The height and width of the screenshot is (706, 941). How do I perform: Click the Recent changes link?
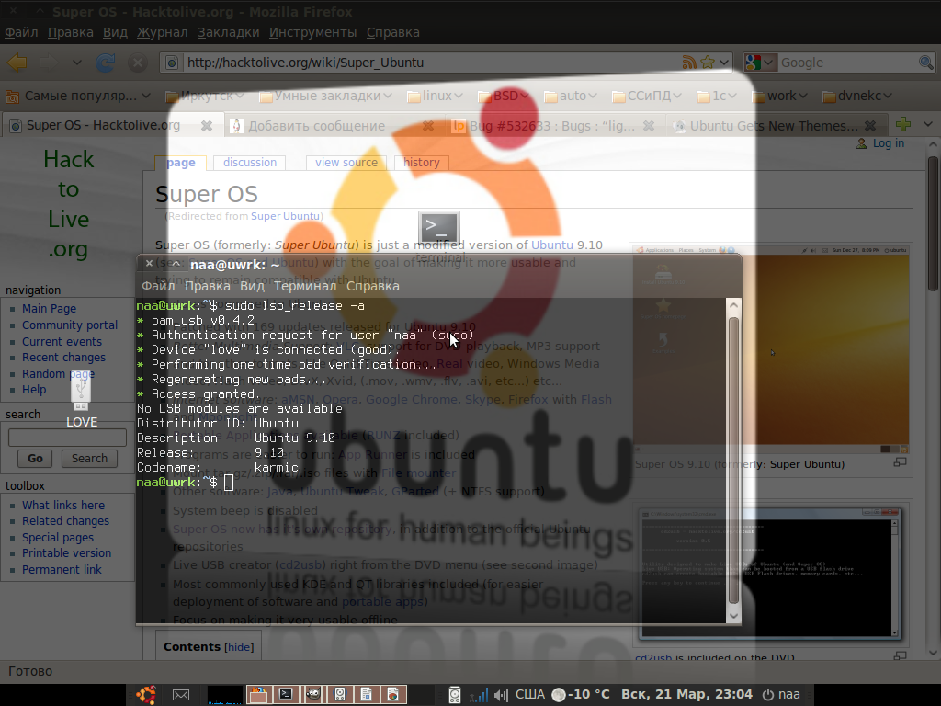point(63,358)
